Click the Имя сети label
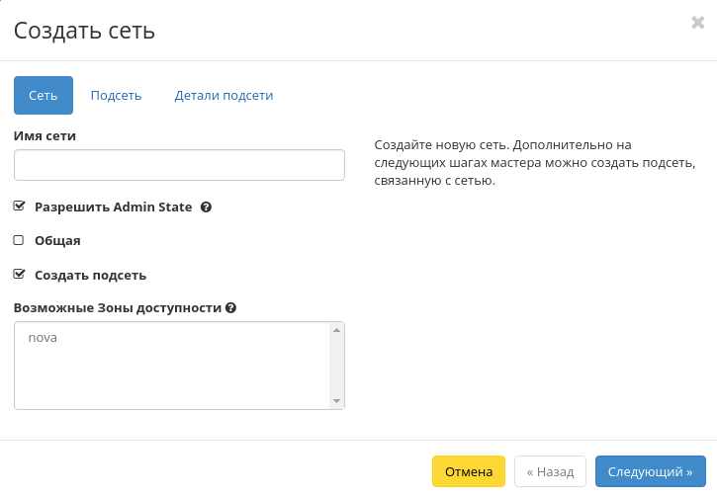The width and height of the screenshot is (717, 498). click(x=45, y=135)
